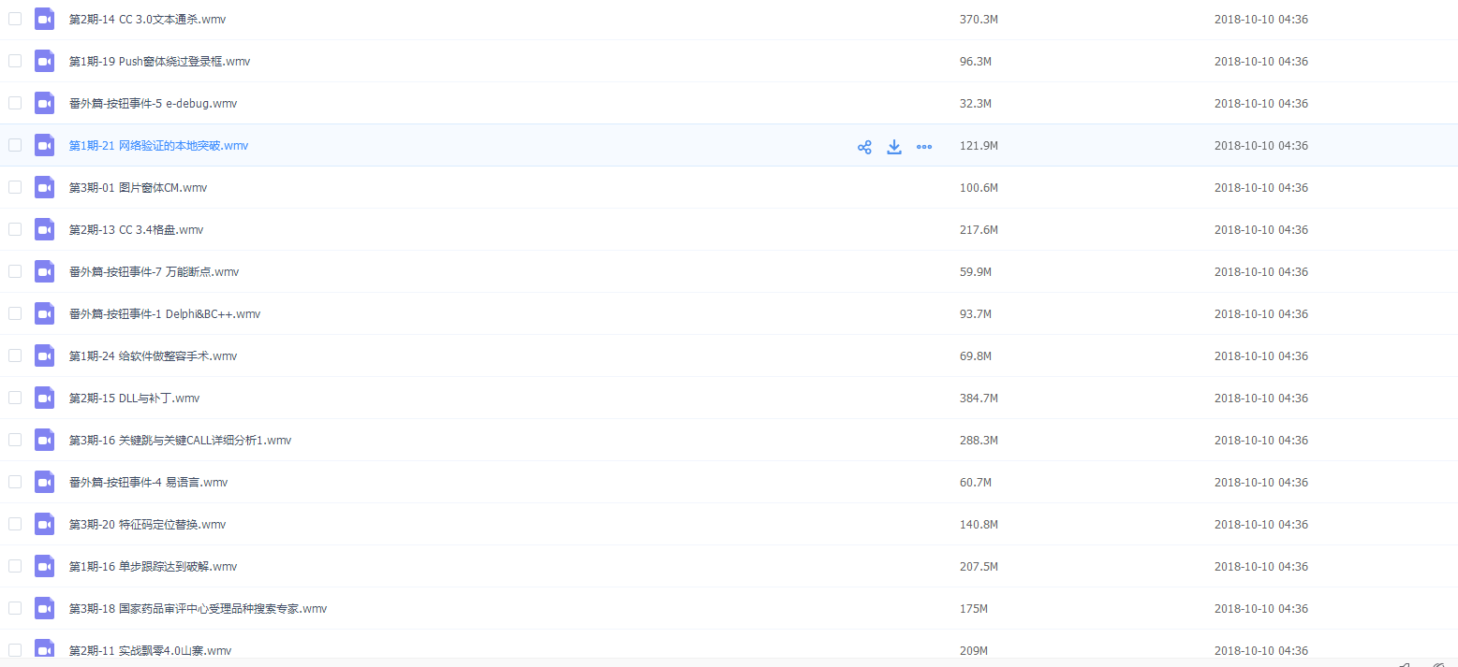Click the video icon next to DLL与补丁.wmv

45,398
